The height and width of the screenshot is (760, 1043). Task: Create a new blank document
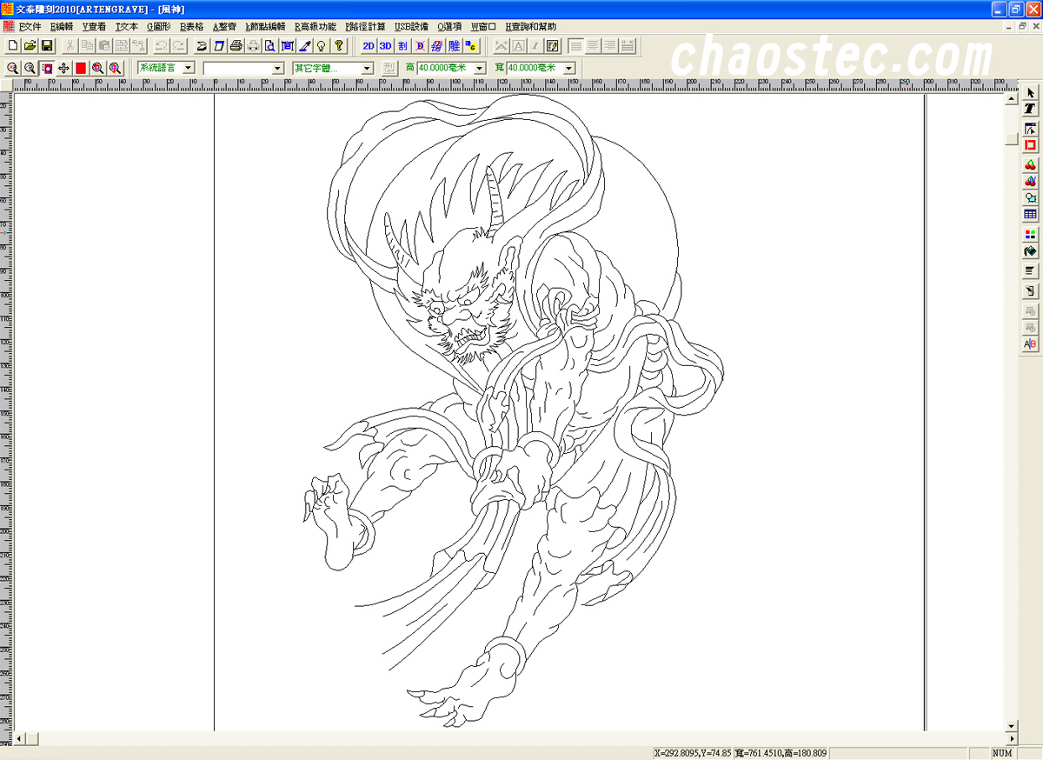[x=13, y=45]
